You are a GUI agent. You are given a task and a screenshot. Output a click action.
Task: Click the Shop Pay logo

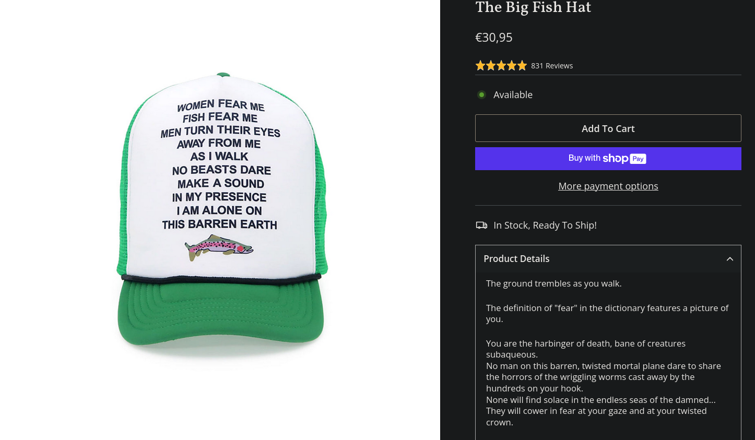[624, 158]
